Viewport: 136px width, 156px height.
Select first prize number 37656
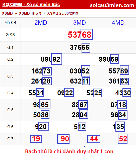tap(80, 47)
